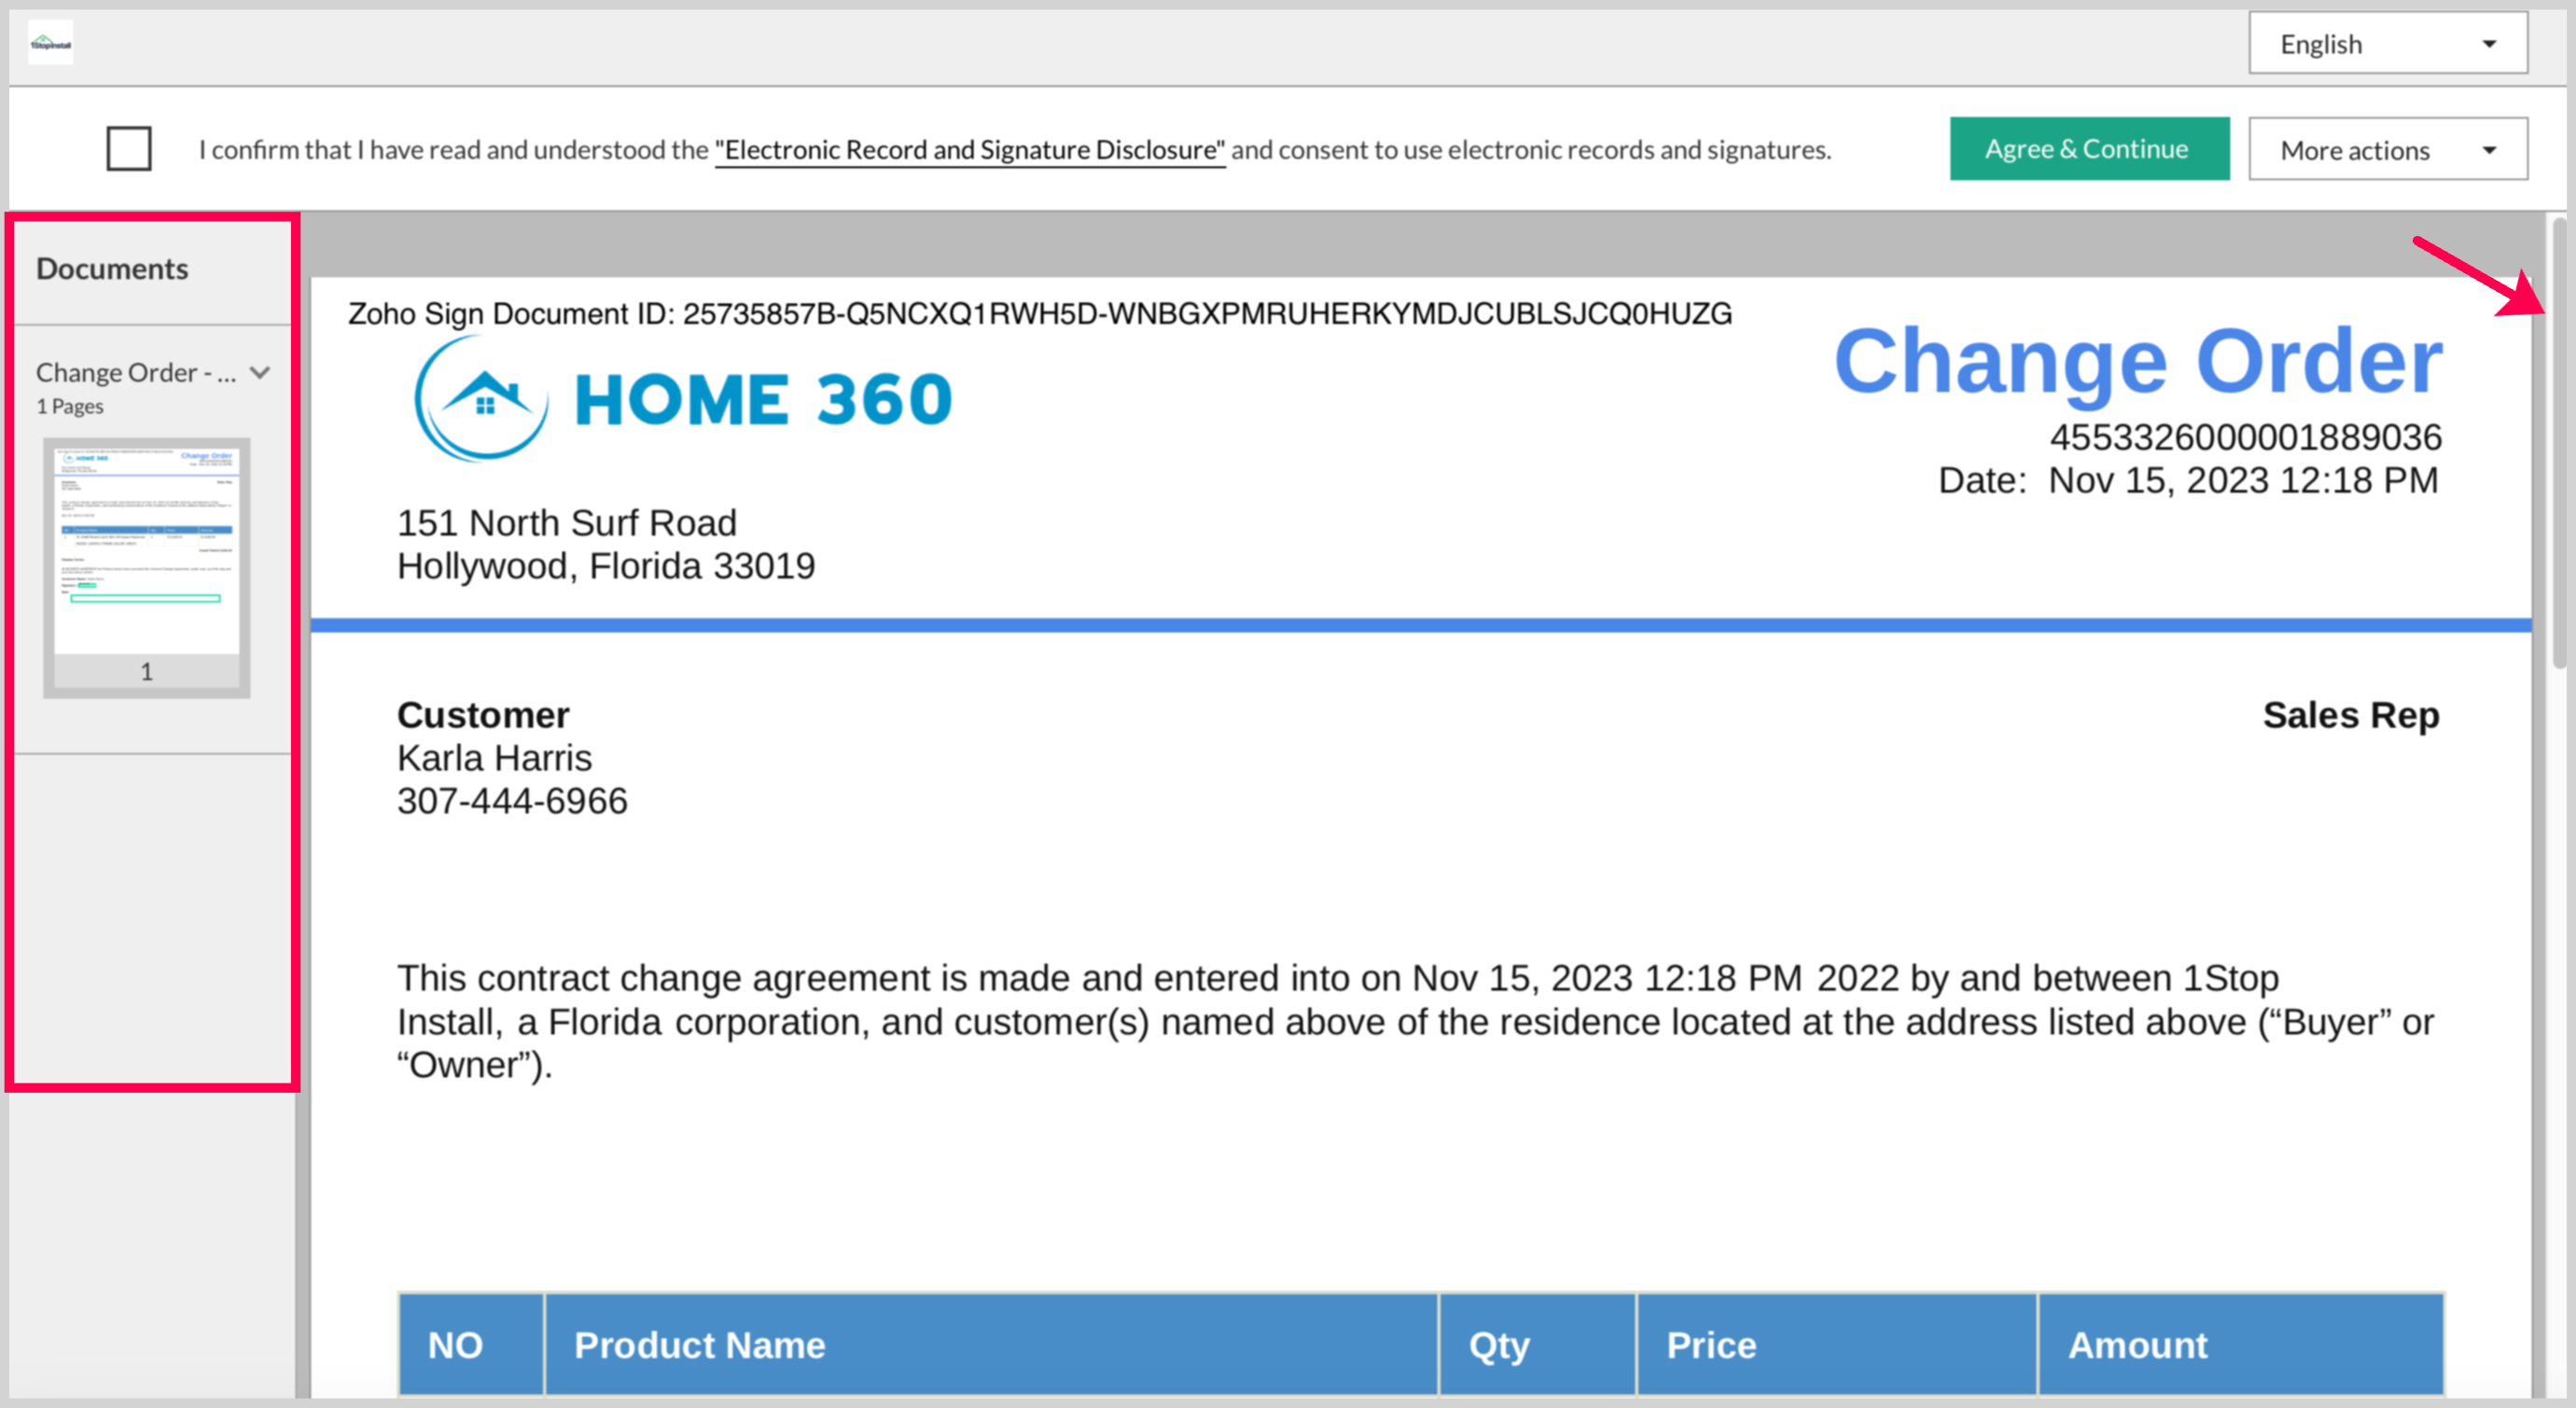Click the Qty column header
The width and height of the screenshot is (2576, 1408).
click(x=1498, y=1344)
